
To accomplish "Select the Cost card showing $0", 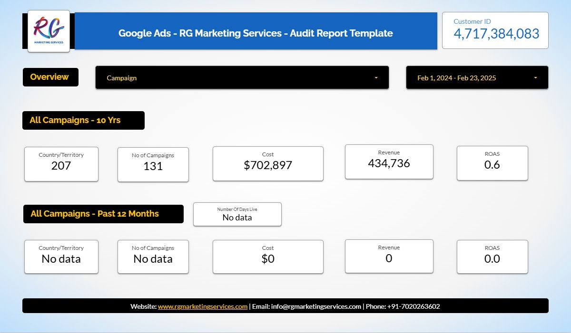I will (268, 257).
